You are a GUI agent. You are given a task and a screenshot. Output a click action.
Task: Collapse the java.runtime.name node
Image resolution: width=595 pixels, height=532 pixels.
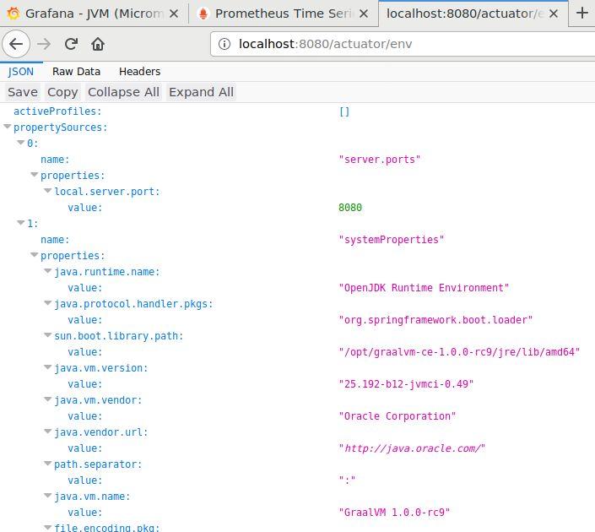pos(48,271)
